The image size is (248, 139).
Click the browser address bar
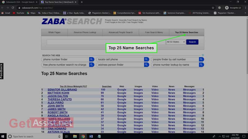coord(114,8)
